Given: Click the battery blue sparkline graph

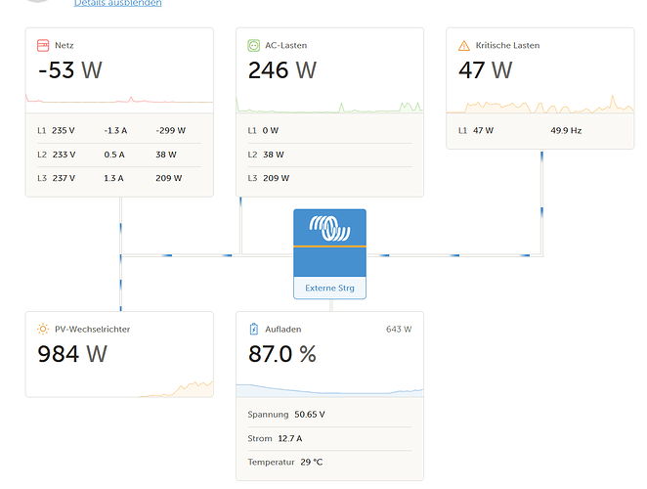Looking at the screenshot, I should tap(329, 390).
